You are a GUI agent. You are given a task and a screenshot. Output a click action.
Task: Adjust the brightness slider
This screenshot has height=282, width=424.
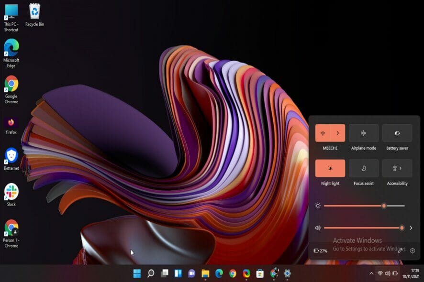[x=384, y=205]
